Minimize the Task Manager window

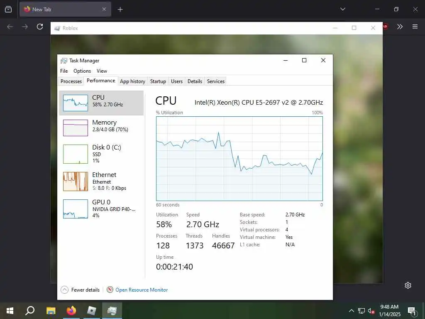286,60
